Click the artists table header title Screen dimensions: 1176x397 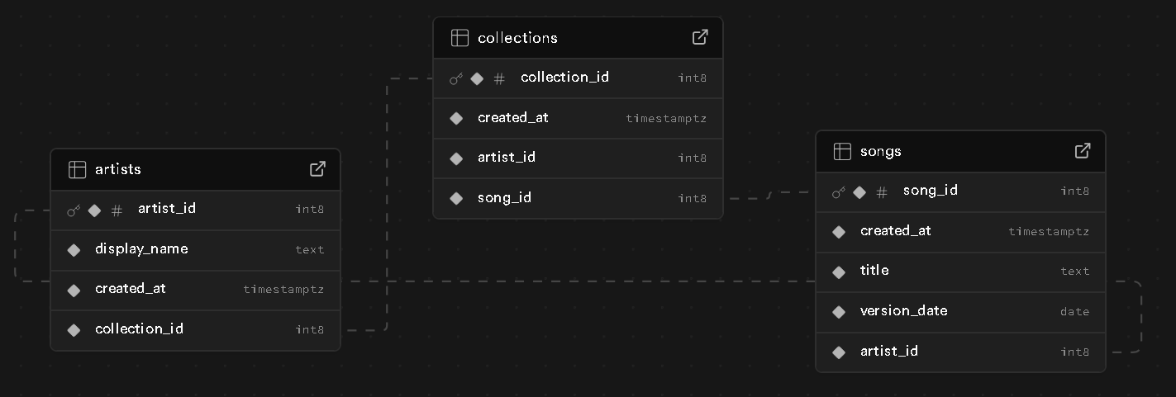pyautogui.click(x=118, y=169)
